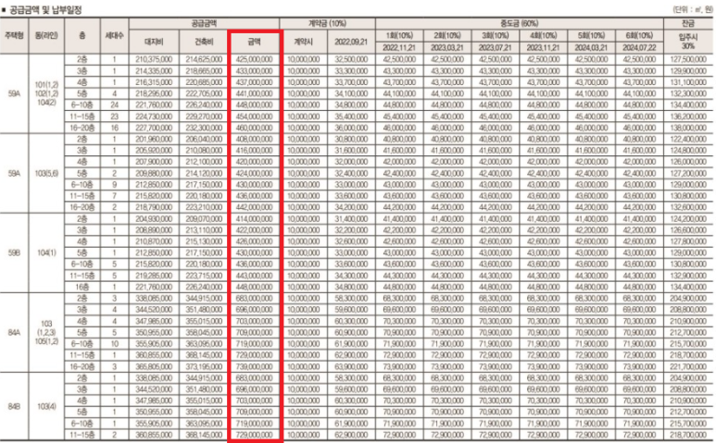Click the 59B housing type cell
The image size is (716, 443).
[14, 252]
